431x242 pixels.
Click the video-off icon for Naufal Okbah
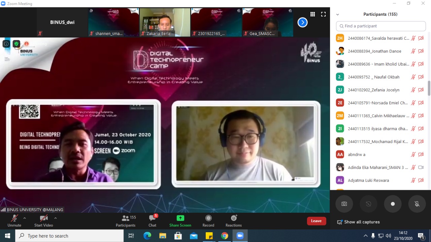pyautogui.click(x=421, y=77)
